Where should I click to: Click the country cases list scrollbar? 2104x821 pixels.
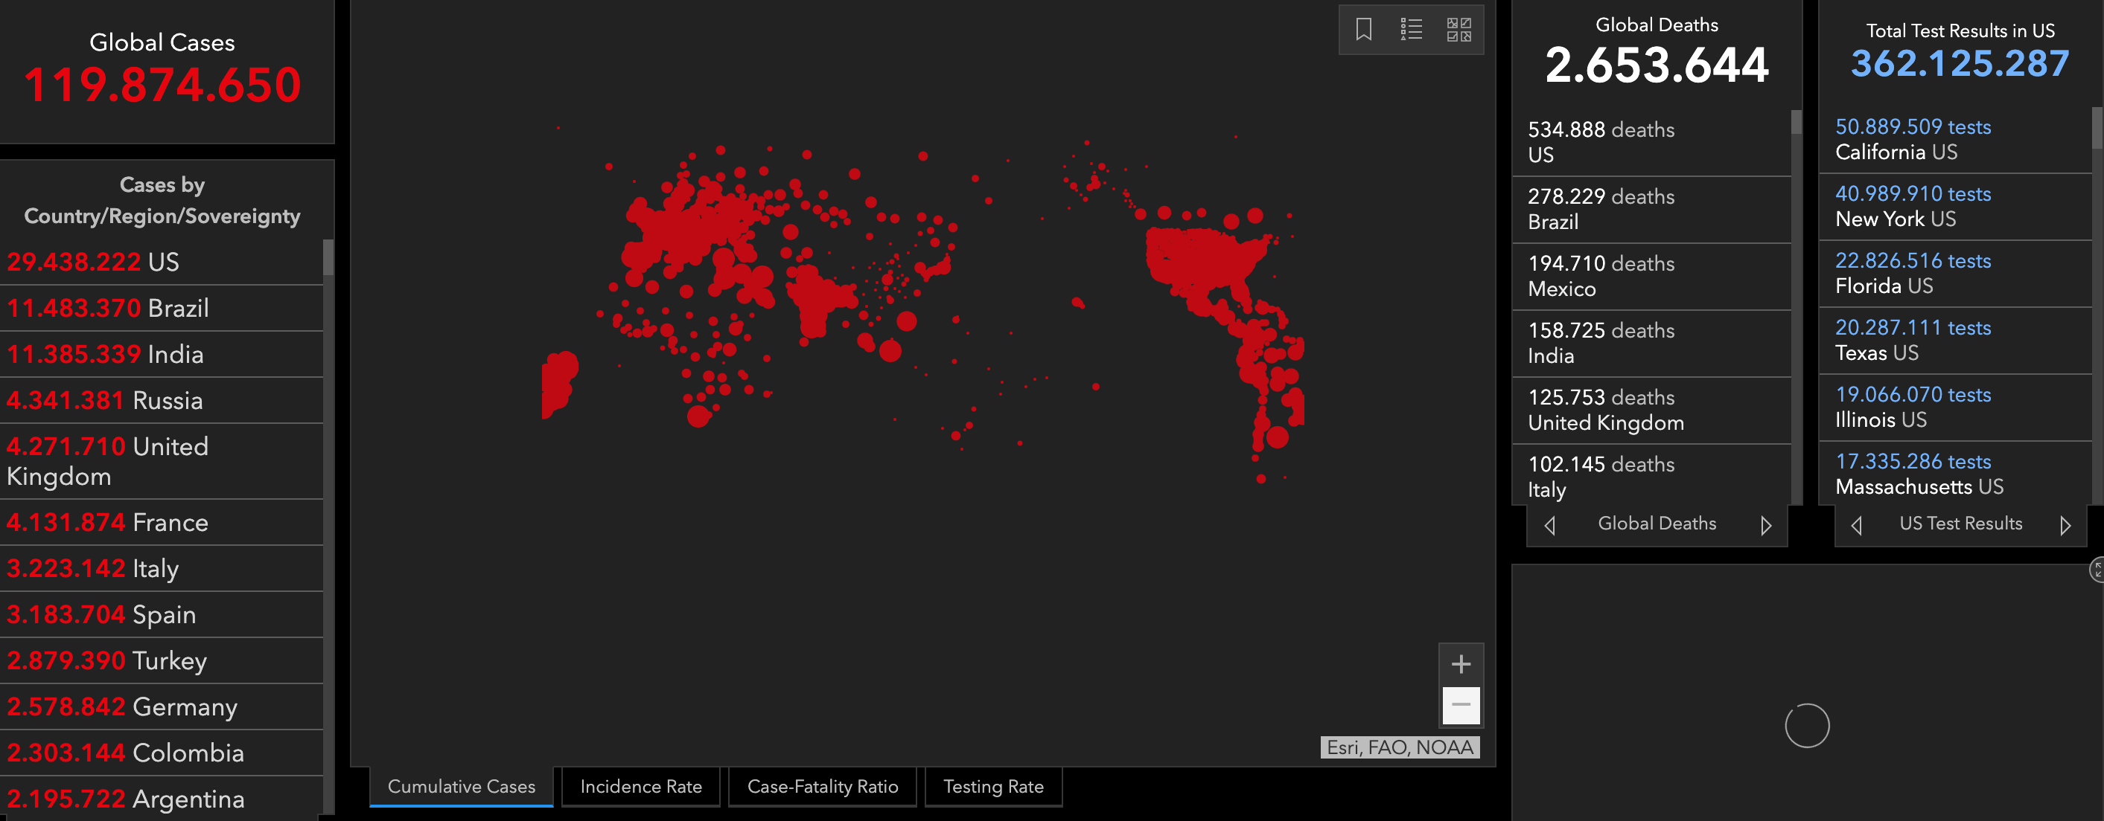(x=328, y=257)
